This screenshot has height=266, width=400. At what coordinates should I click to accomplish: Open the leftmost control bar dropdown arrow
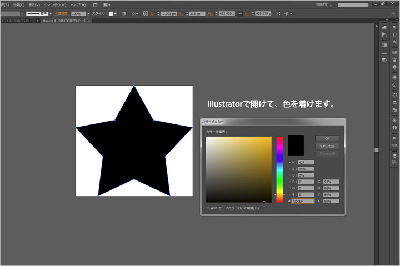tap(22, 13)
